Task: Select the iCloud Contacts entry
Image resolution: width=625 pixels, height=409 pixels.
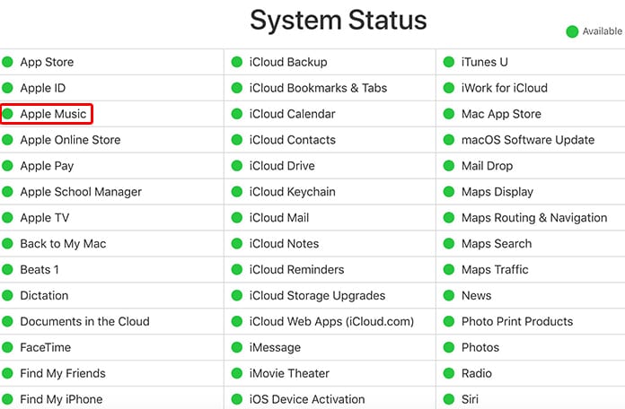Action: click(x=293, y=140)
